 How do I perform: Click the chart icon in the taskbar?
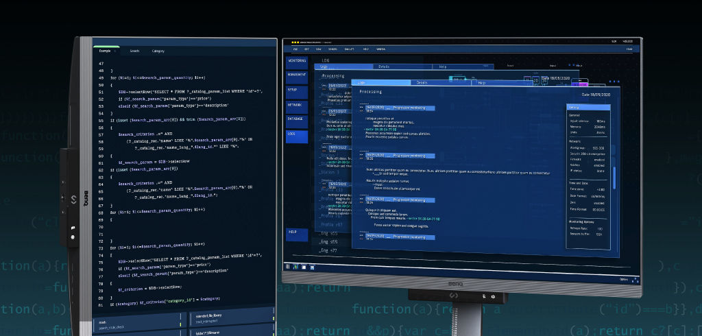[x=296, y=267]
